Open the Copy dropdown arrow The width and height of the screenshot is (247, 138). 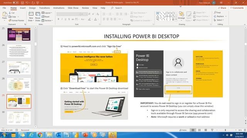(18, 17)
